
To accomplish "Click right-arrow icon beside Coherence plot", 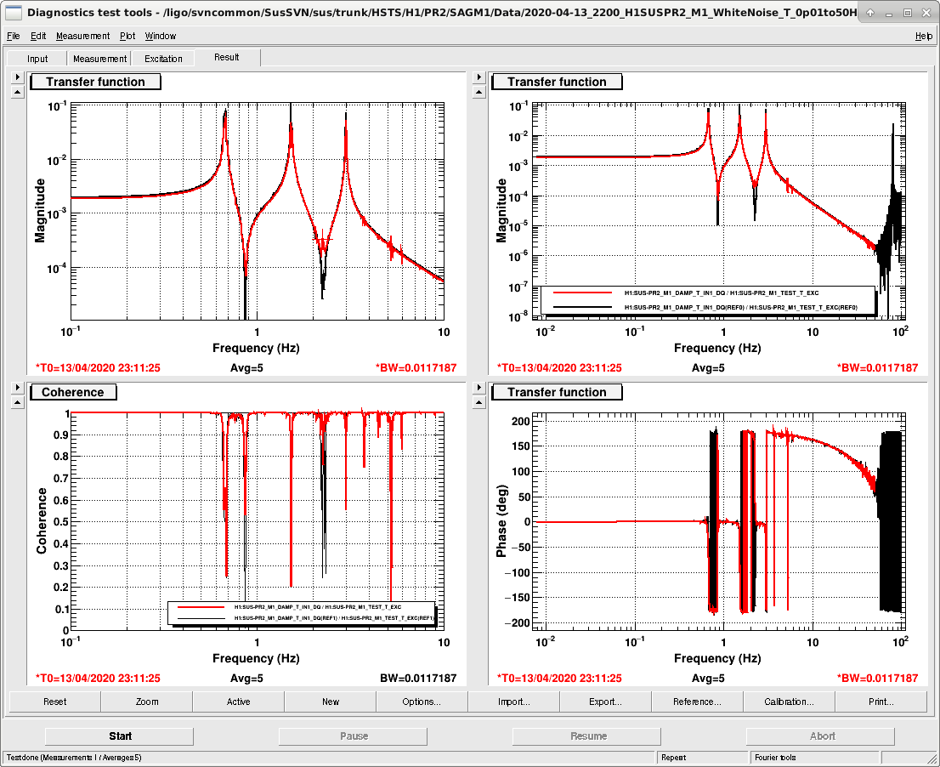I will [17, 388].
